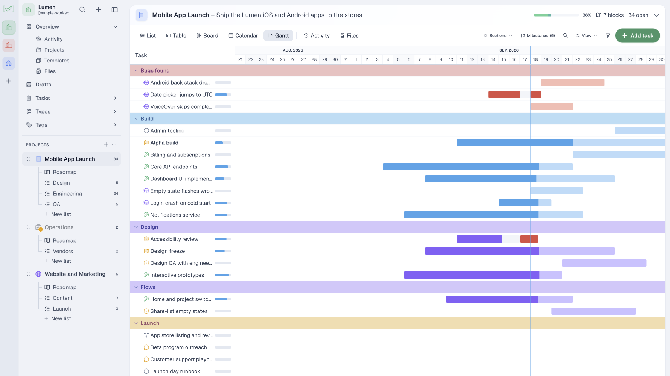Open the View dropdown
Image resolution: width=670 pixels, height=376 pixels.
point(586,36)
